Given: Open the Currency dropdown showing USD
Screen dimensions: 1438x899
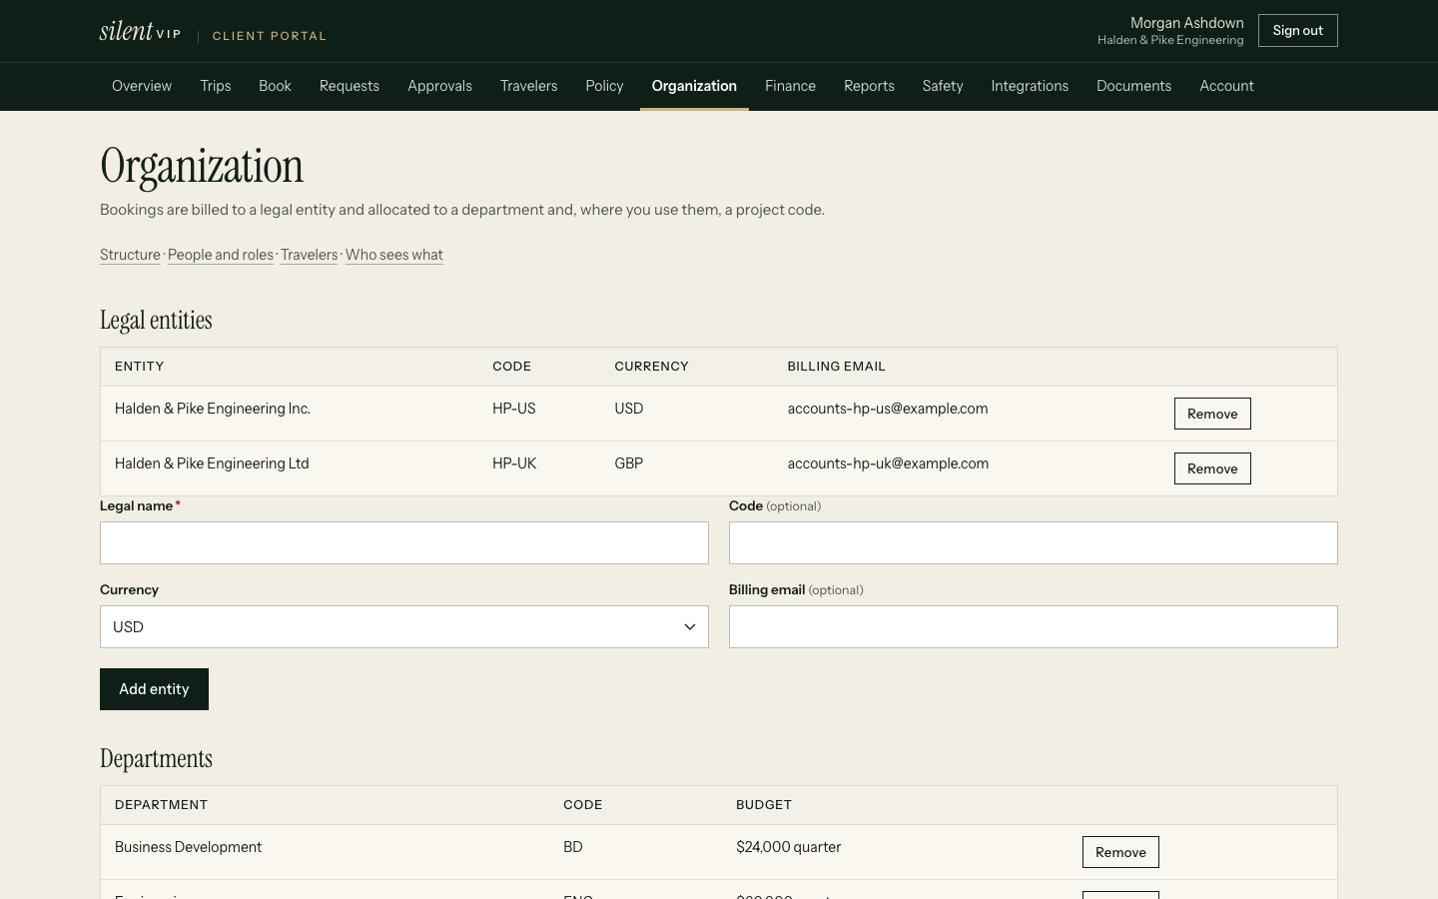Looking at the screenshot, I should click(404, 627).
